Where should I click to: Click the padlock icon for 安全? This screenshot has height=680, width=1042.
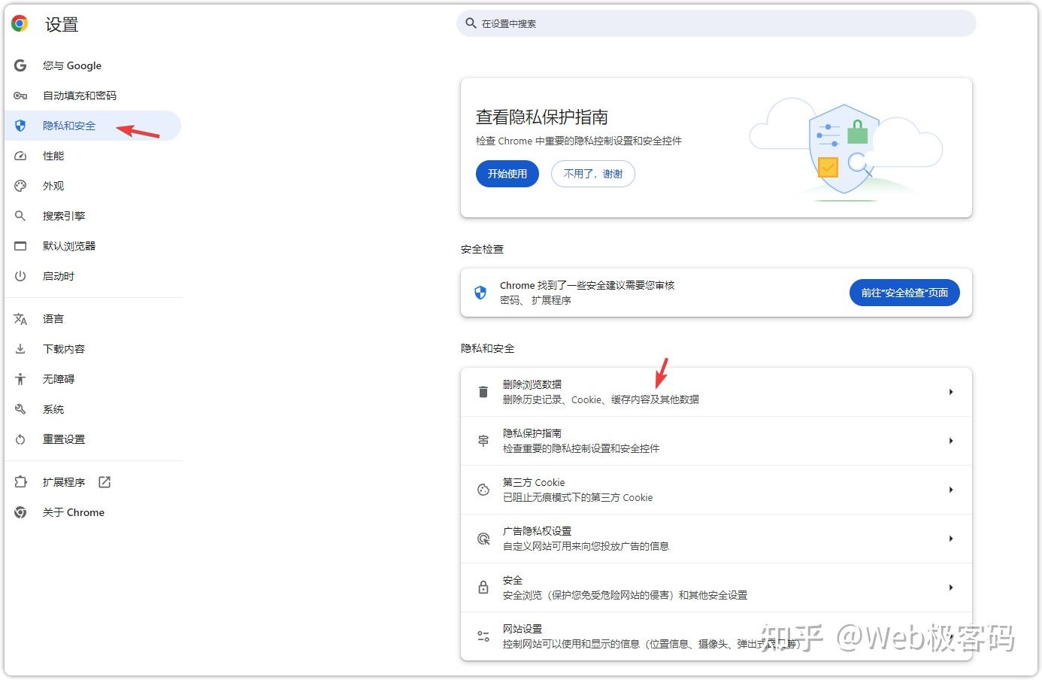[x=483, y=587]
